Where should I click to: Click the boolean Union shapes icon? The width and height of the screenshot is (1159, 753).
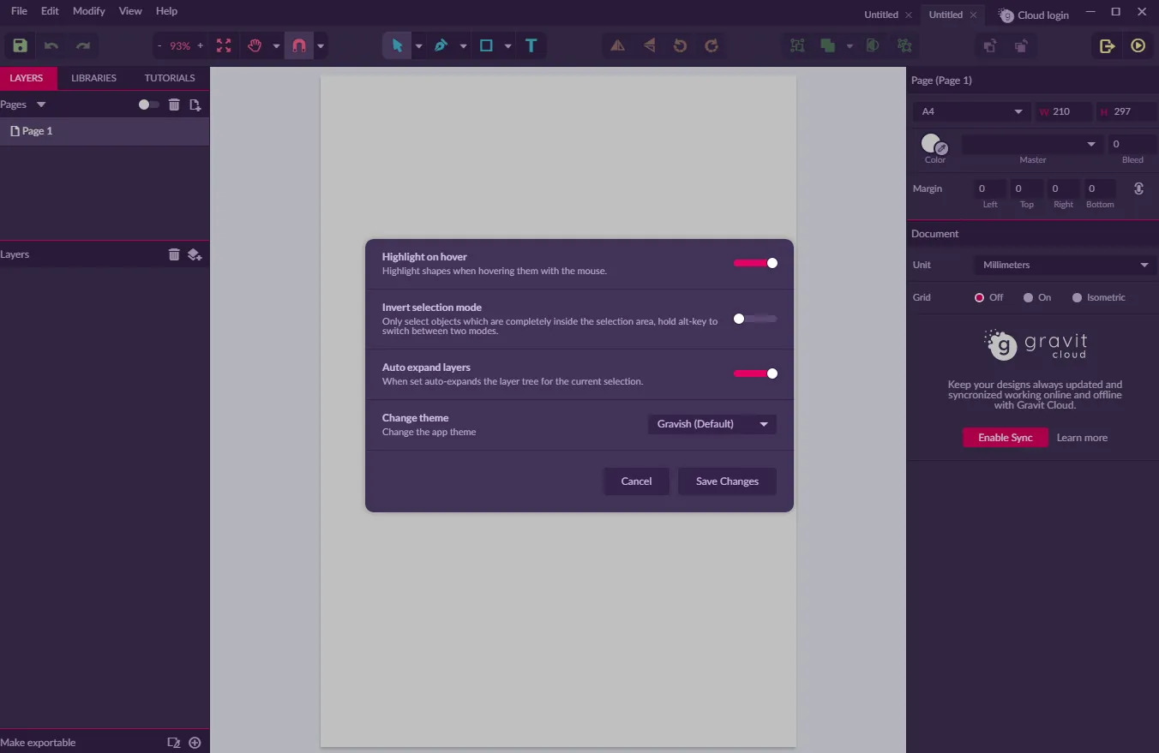tap(827, 45)
